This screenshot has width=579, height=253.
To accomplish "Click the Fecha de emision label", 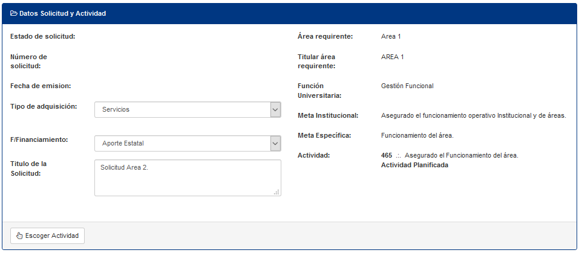I will (x=41, y=86).
